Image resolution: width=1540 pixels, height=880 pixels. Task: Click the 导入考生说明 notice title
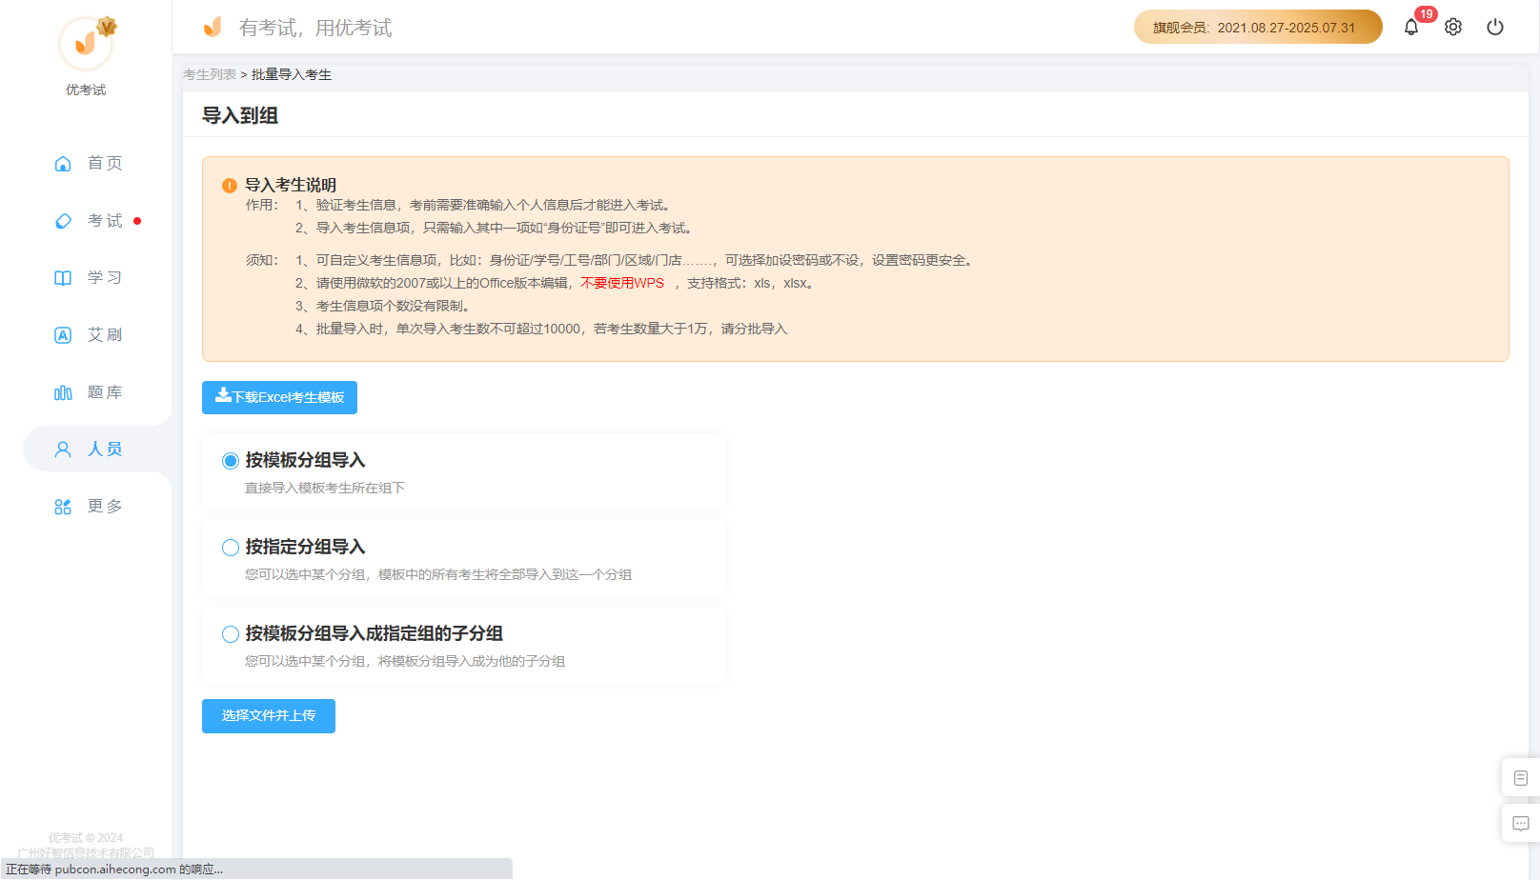(291, 185)
